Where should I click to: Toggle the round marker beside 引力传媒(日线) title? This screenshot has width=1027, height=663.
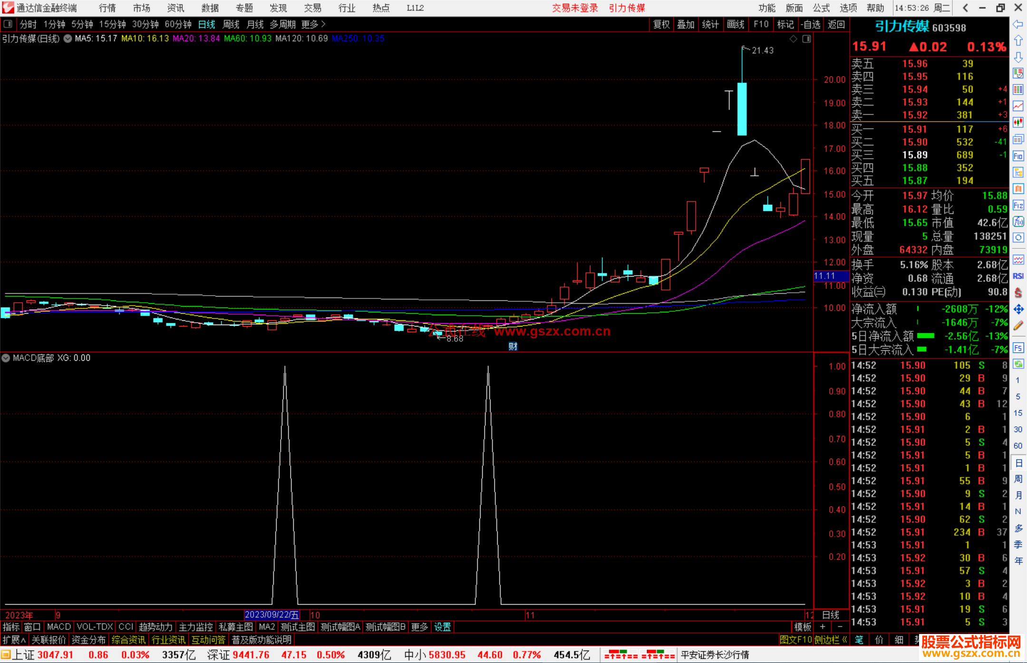coord(68,38)
